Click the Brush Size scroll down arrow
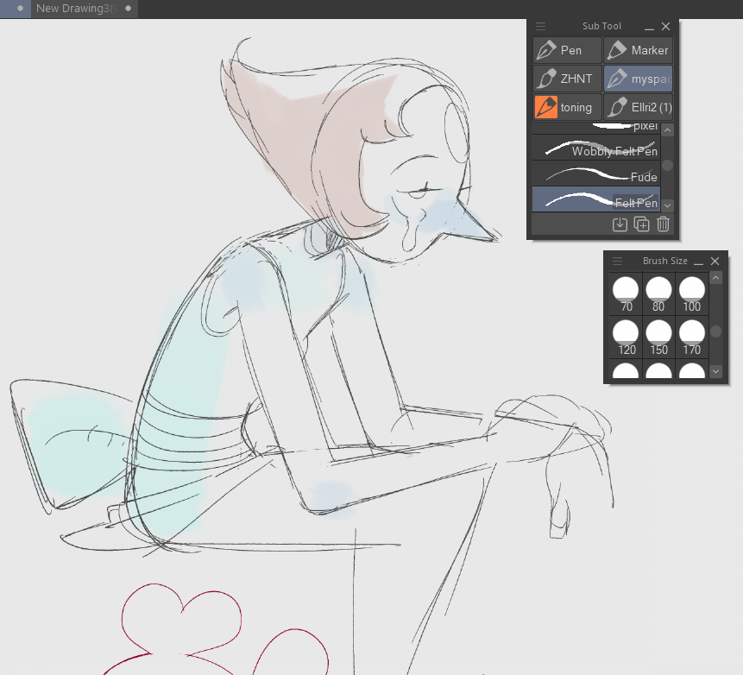Viewport: 743px width, 675px height. [x=716, y=372]
